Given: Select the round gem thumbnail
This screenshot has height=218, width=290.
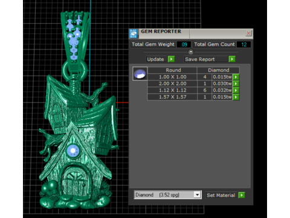Looking at the screenshot, I should click(140, 74).
